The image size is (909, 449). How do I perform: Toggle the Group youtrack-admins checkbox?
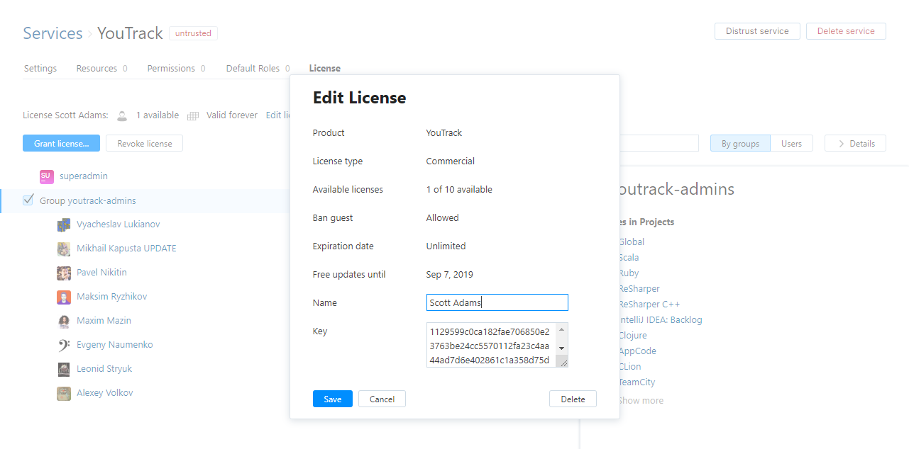(28, 200)
